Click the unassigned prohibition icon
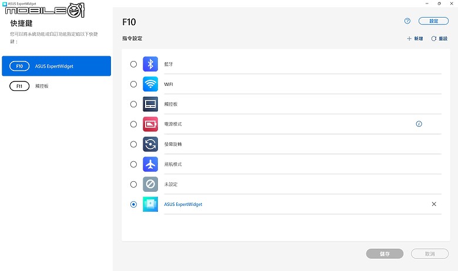The height and width of the screenshot is (271, 458). [150, 184]
